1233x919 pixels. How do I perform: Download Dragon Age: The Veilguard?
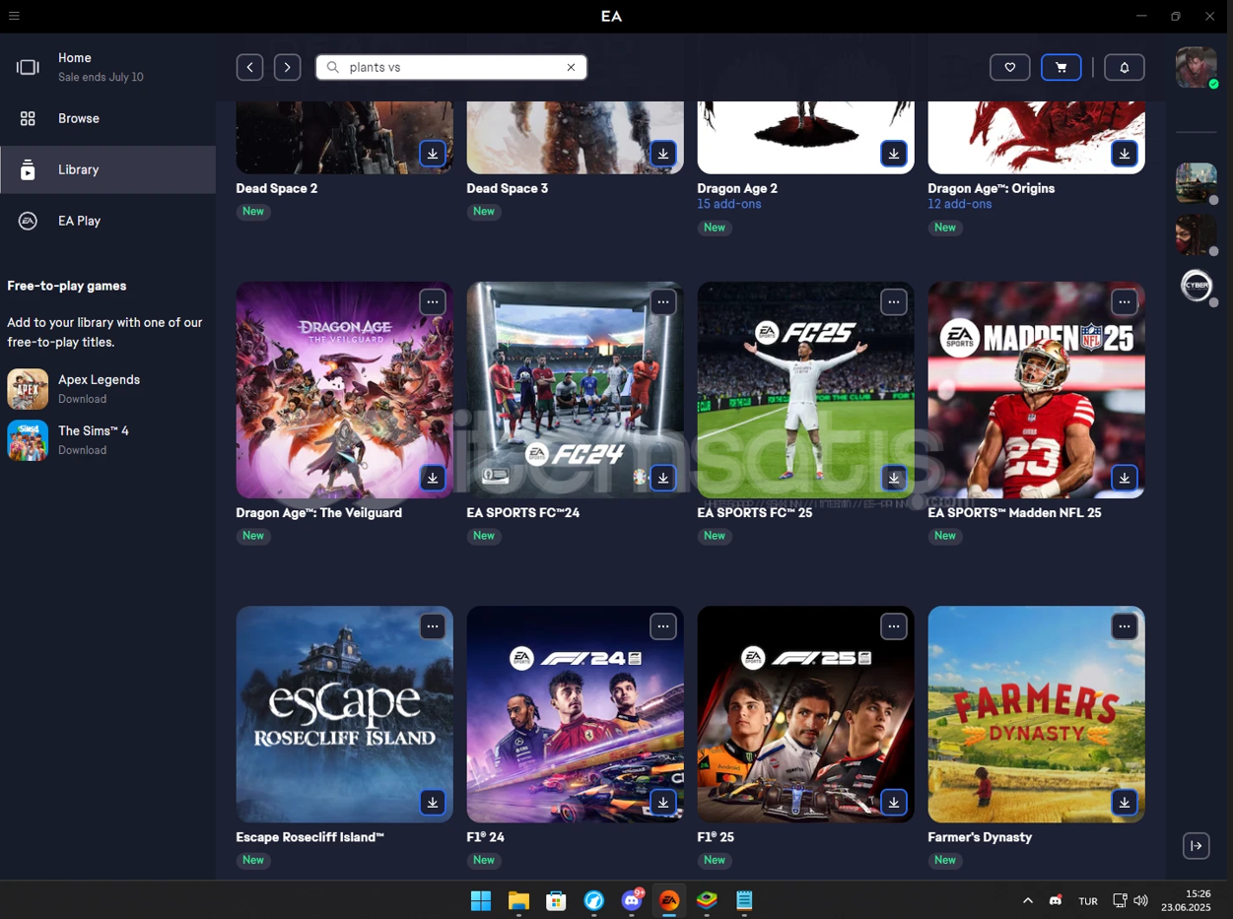pos(433,478)
